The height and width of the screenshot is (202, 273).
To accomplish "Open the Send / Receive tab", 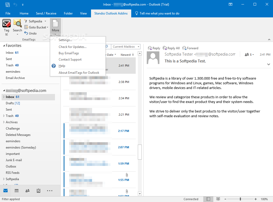I will 46,13.
